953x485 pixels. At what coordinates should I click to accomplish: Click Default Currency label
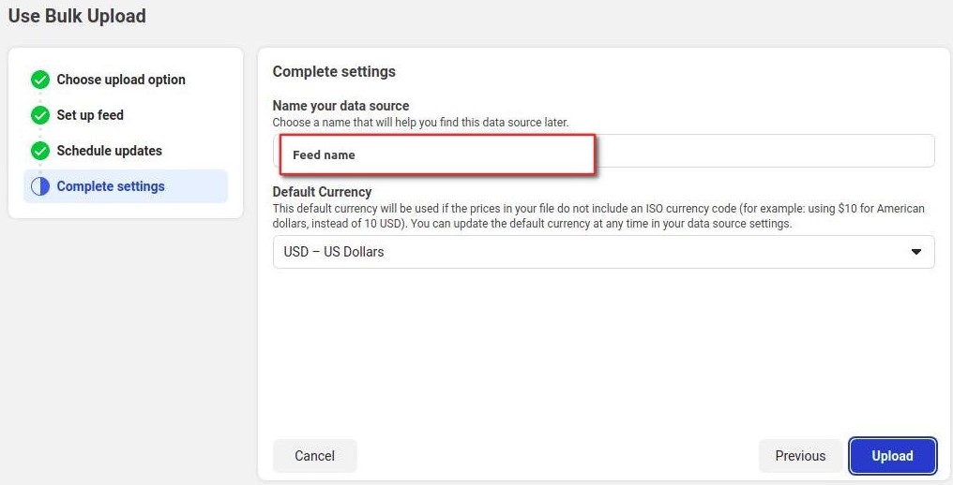322,192
